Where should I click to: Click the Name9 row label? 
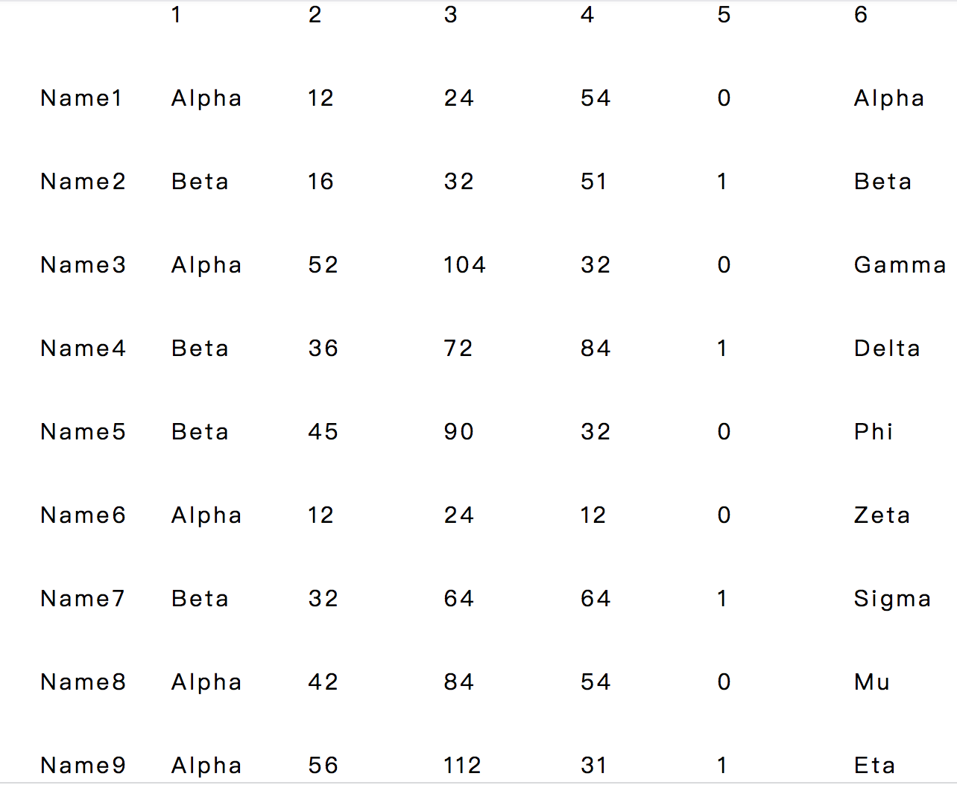(x=83, y=766)
